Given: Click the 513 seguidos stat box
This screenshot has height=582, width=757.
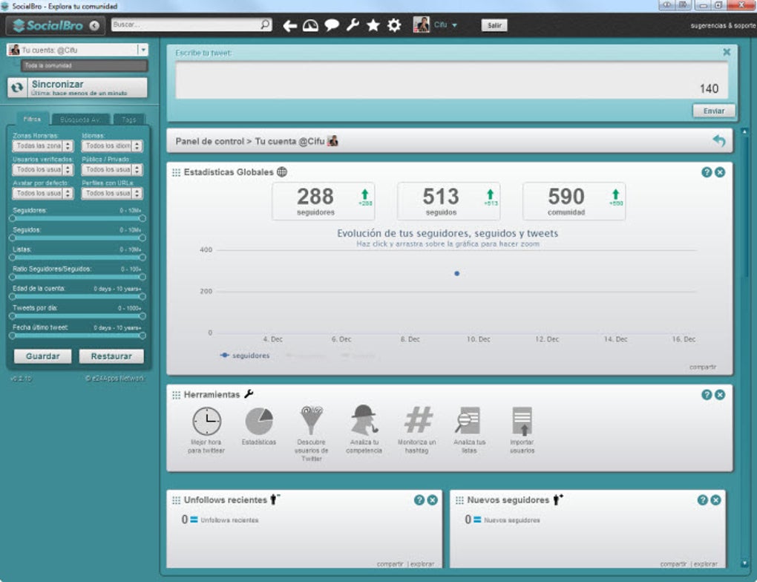Looking at the screenshot, I should tap(448, 201).
